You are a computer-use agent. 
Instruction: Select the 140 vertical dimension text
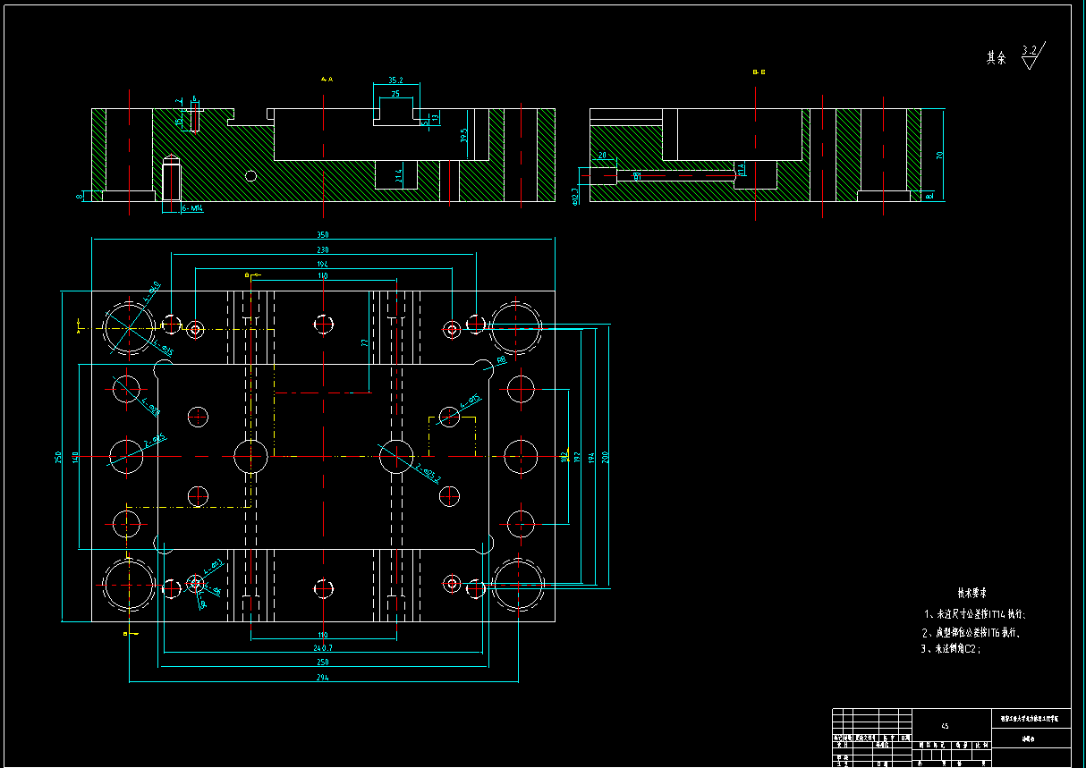pos(75,456)
